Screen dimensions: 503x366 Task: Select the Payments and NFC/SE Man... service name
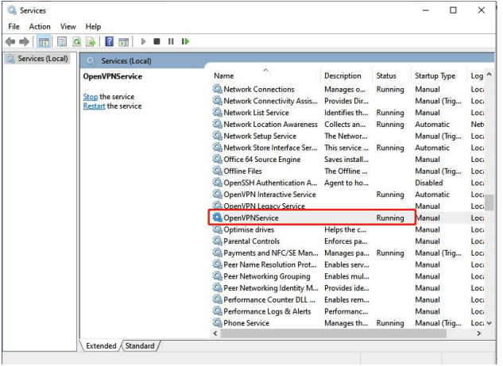[271, 252]
